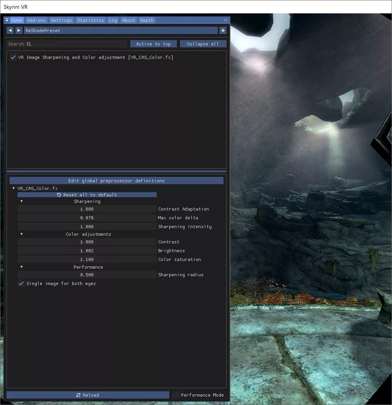Adjust the Brightness slider value 1.002
This screenshot has height=405, width=392.
coord(87,251)
